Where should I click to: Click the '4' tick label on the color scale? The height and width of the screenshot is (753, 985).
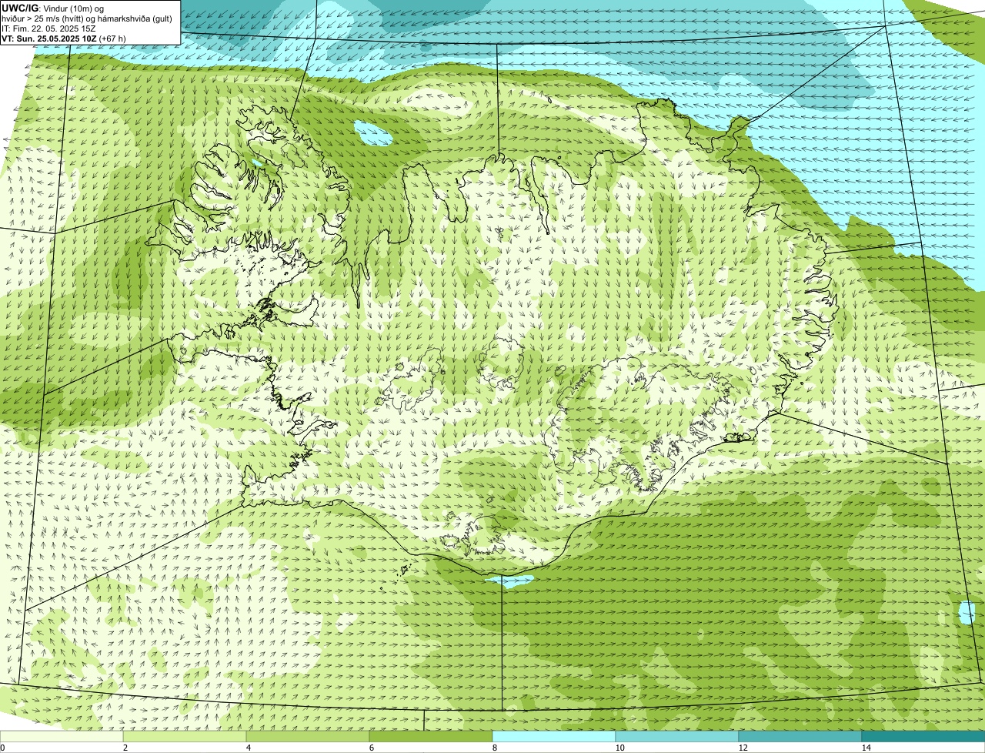tap(248, 748)
